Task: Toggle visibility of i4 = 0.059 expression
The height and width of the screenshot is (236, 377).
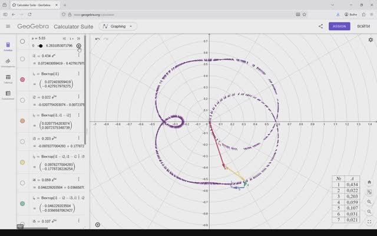Action: [x=22, y=183]
